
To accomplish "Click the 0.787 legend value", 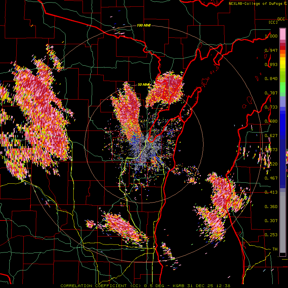I will [x=271, y=93].
